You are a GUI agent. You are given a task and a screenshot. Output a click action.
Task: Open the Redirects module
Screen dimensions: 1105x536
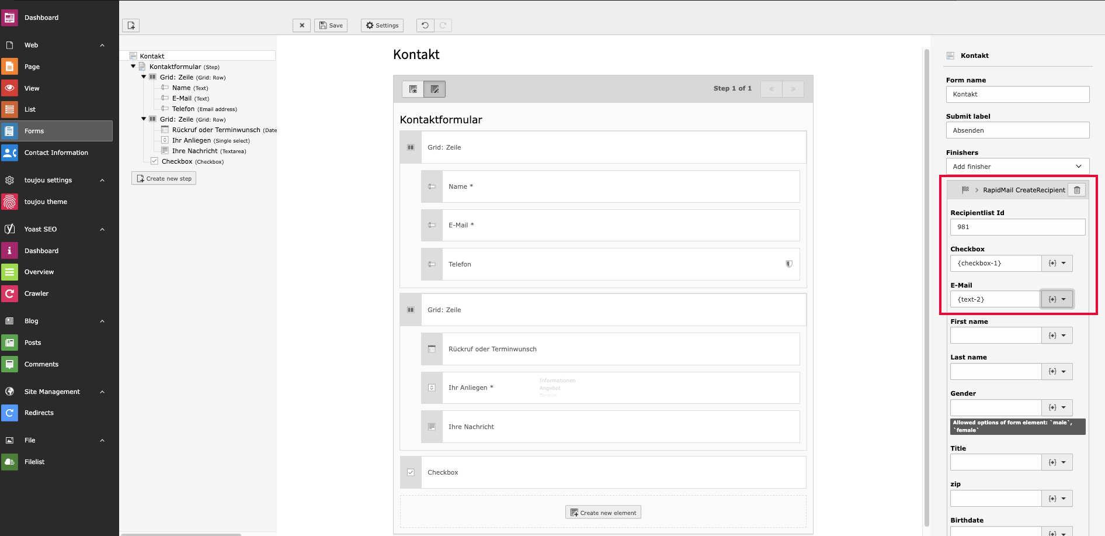click(x=39, y=413)
